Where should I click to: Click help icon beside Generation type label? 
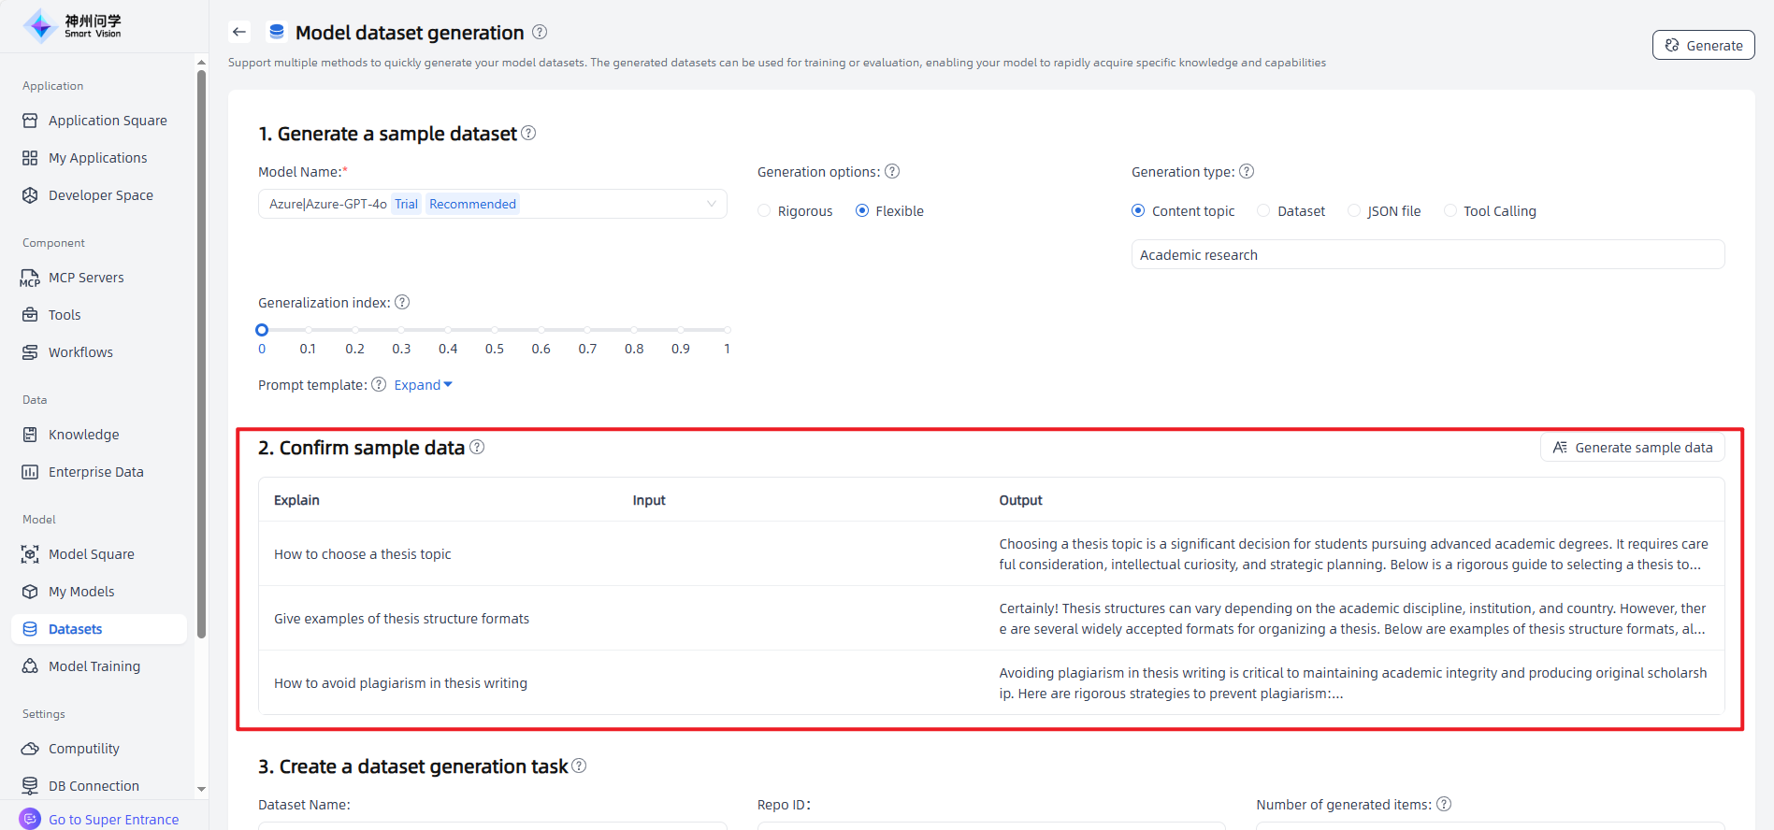click(x=1247, y=171)
